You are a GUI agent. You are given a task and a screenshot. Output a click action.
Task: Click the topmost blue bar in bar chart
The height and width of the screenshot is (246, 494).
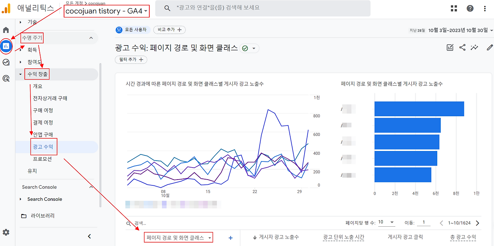pyautogui.click(x=419, y=109)
